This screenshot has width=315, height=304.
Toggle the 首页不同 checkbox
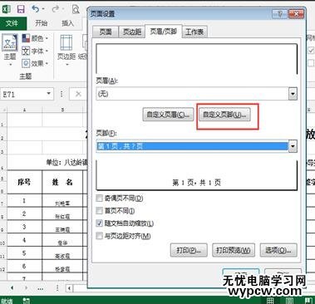(x=99, y=211)
